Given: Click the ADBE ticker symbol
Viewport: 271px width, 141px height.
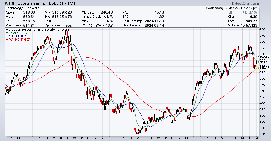Looking at the screenshot, I should (x=10, y=3).
